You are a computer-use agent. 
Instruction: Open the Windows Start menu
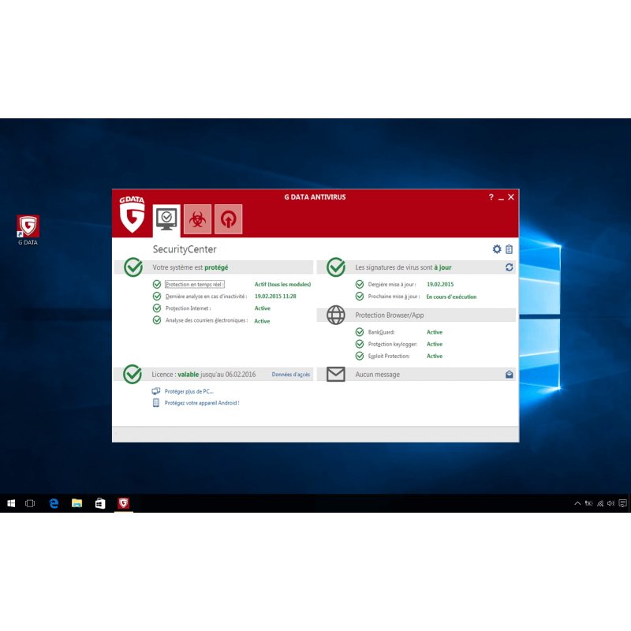tap(11, 503)
